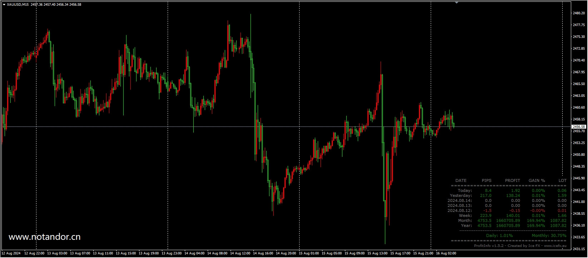Click the 13 Aug 23:00 time axis label

172,253
